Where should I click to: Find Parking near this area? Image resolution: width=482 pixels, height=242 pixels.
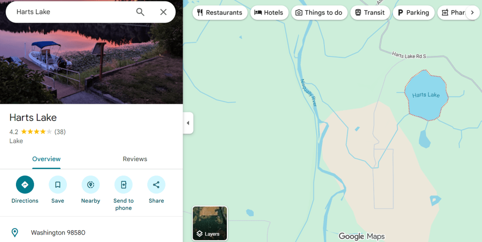(x=413, y=13)
